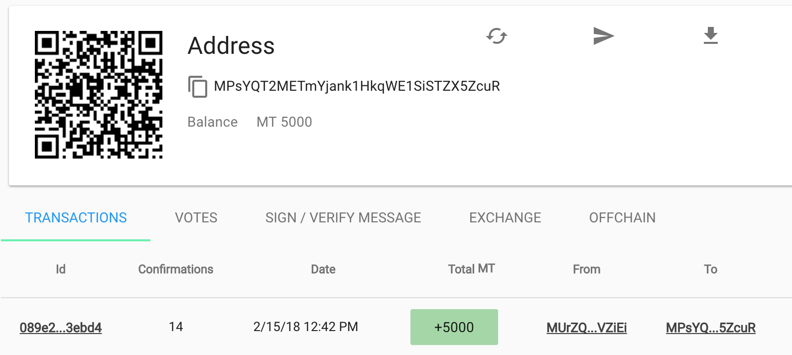The width and height of the screenshot is (792, 355).
Task: Click the send transaction paper-plane icon
Action: pyautogui.click(x=604, y=36)
